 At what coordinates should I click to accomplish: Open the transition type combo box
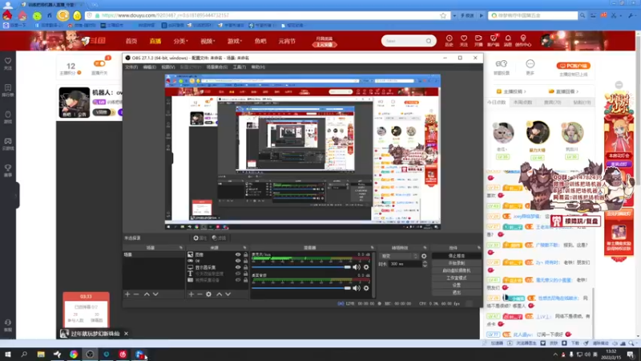(399, 256)
